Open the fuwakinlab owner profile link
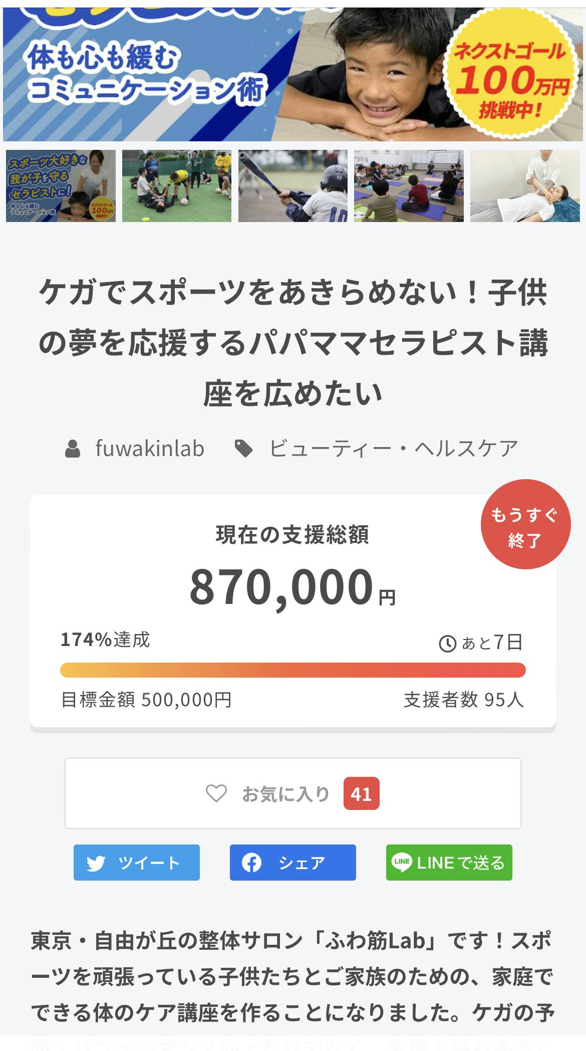The image size is (586, 1051). 150,449
